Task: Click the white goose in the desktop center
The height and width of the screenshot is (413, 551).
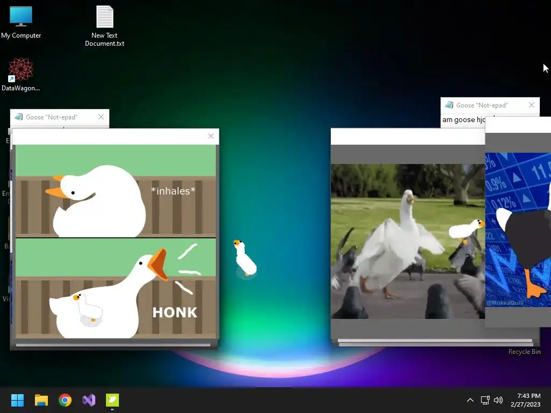Action: tap(245, 259)
